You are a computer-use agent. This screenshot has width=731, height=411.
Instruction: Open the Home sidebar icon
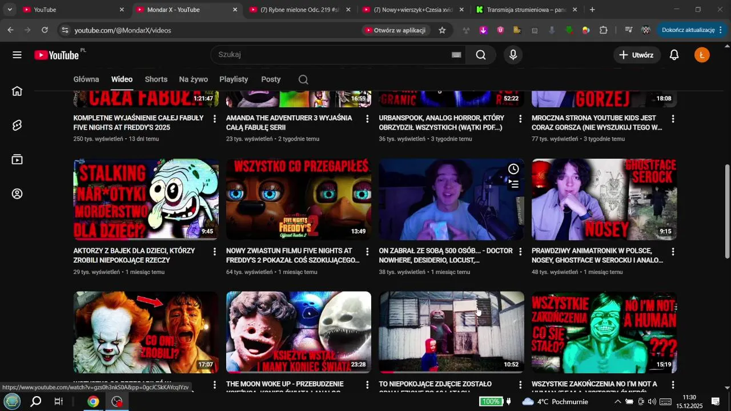pyautogui.click(x=17, y=91)
